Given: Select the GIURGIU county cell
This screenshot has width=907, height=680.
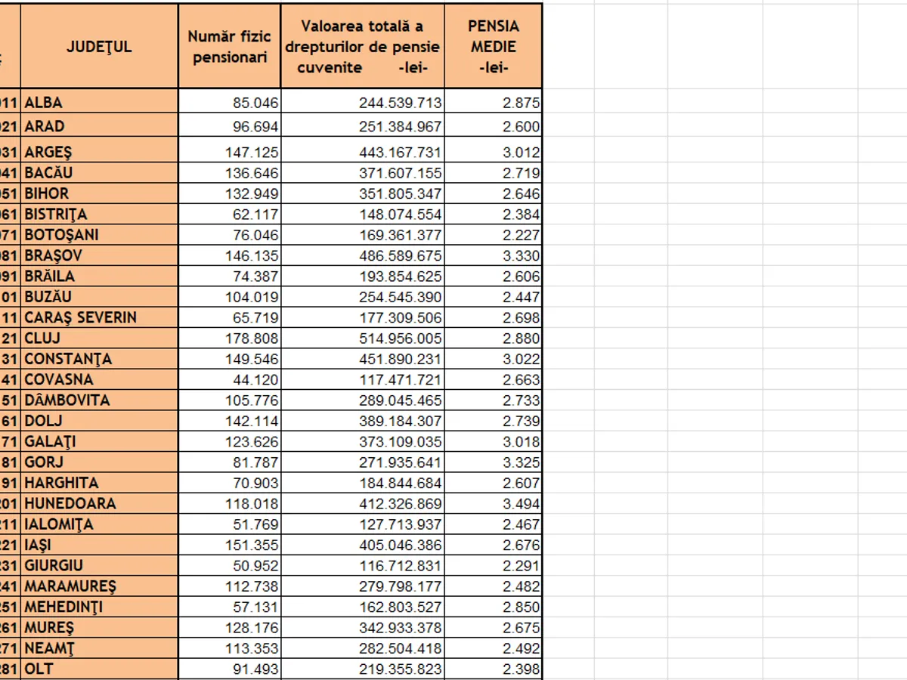Looking at the screenshot, I should pos(99,565).
